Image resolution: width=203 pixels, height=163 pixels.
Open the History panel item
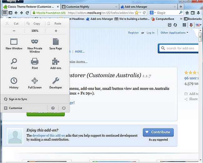pos(14,83)
